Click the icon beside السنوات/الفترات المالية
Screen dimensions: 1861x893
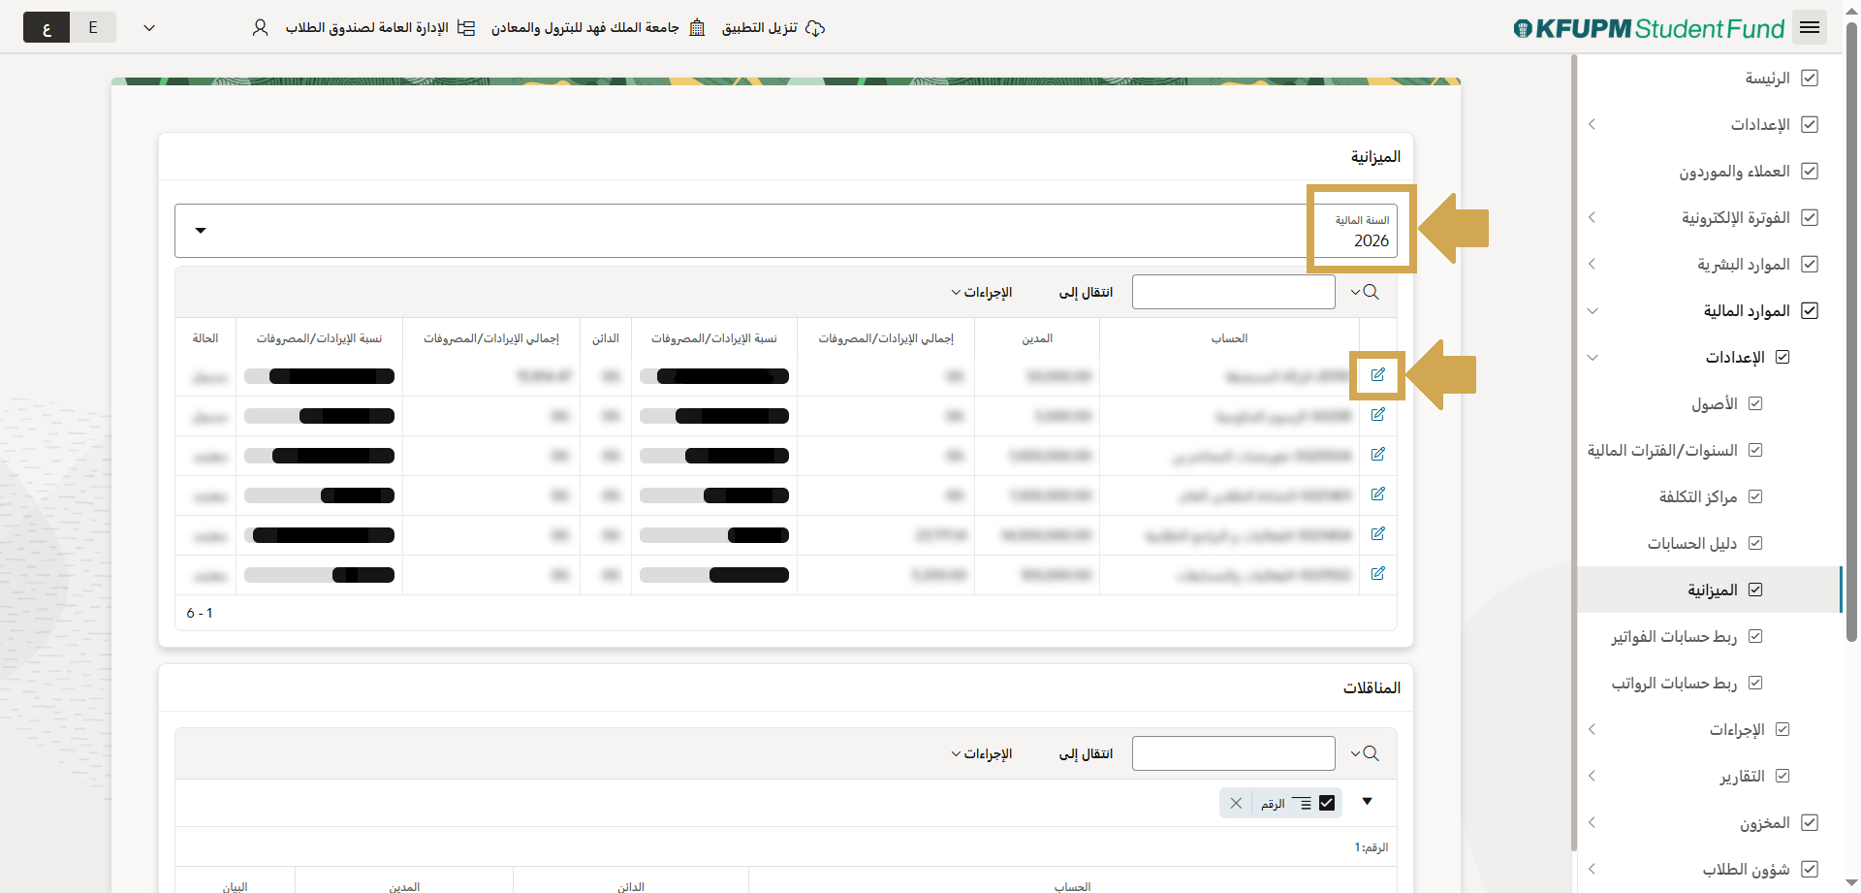click(1755, 450)
